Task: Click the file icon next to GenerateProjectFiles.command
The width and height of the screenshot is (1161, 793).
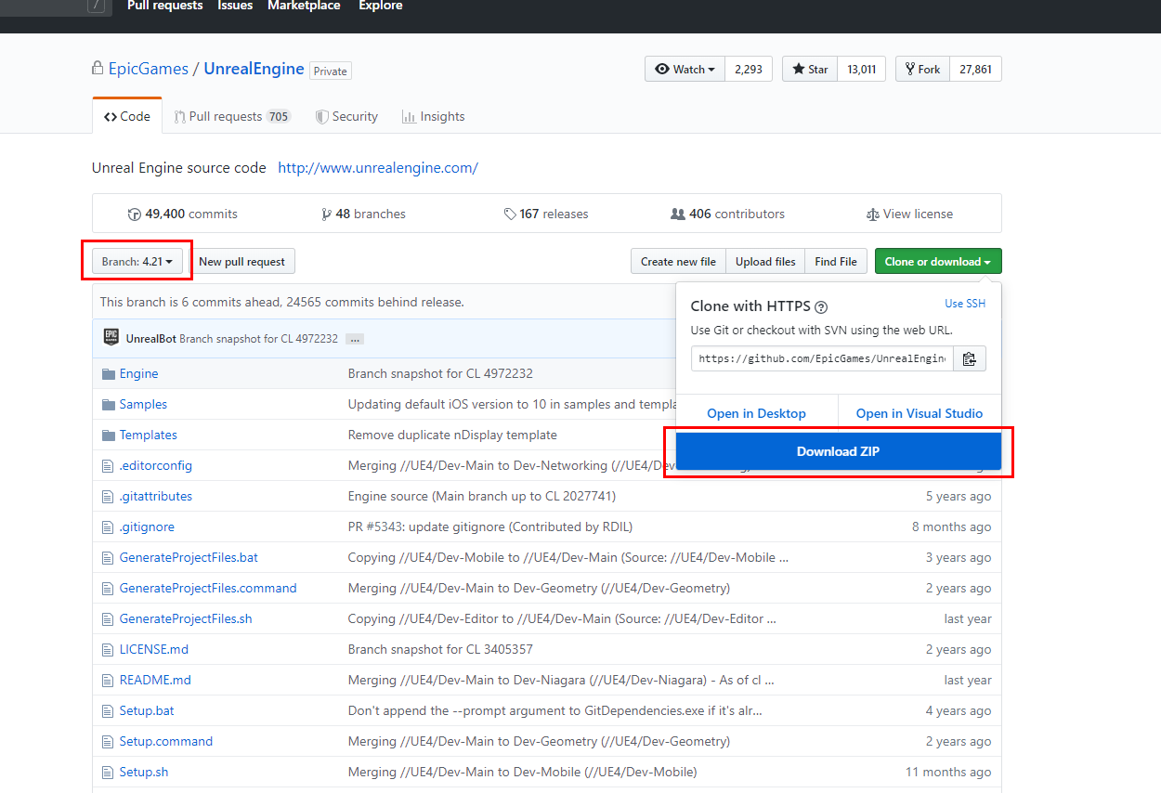Action: pyautogui.click(x=108, y=588)
